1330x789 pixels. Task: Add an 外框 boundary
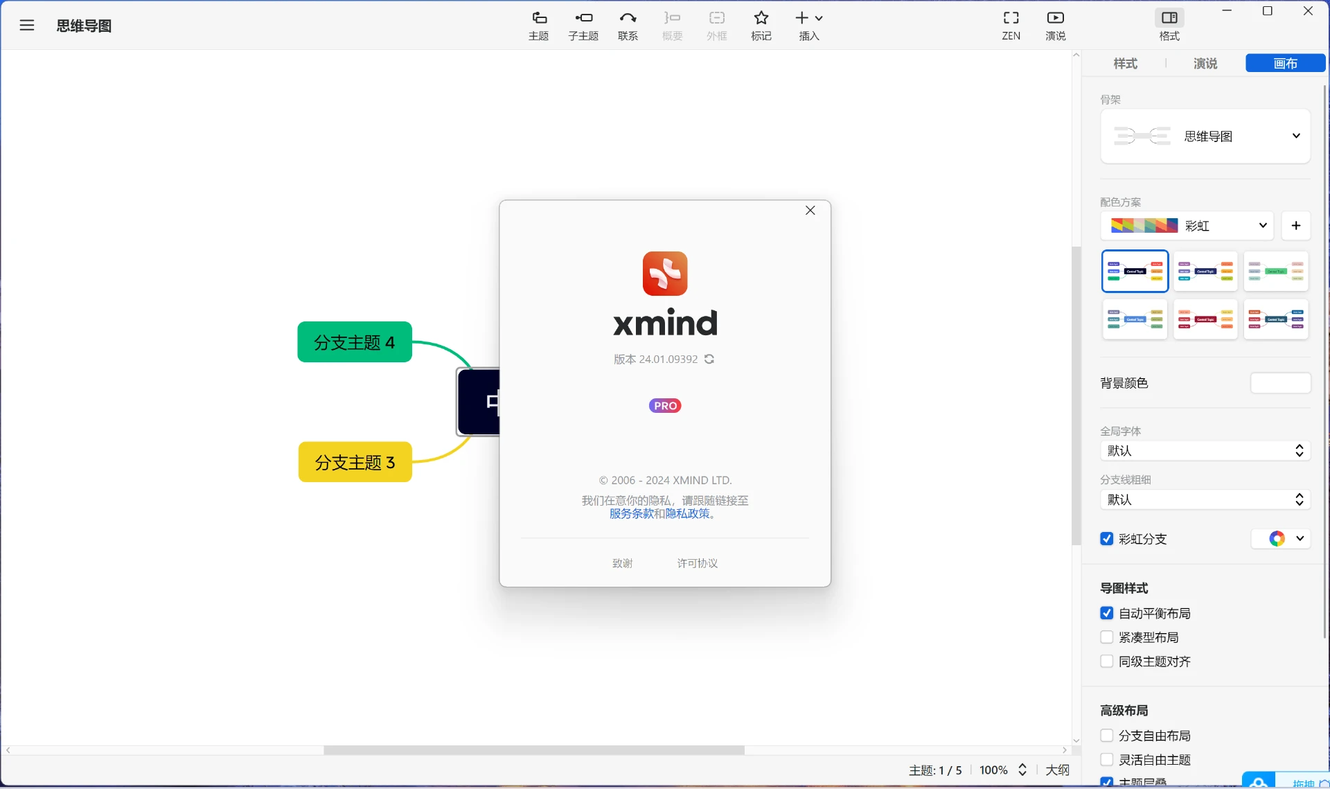tap(717, 26)
